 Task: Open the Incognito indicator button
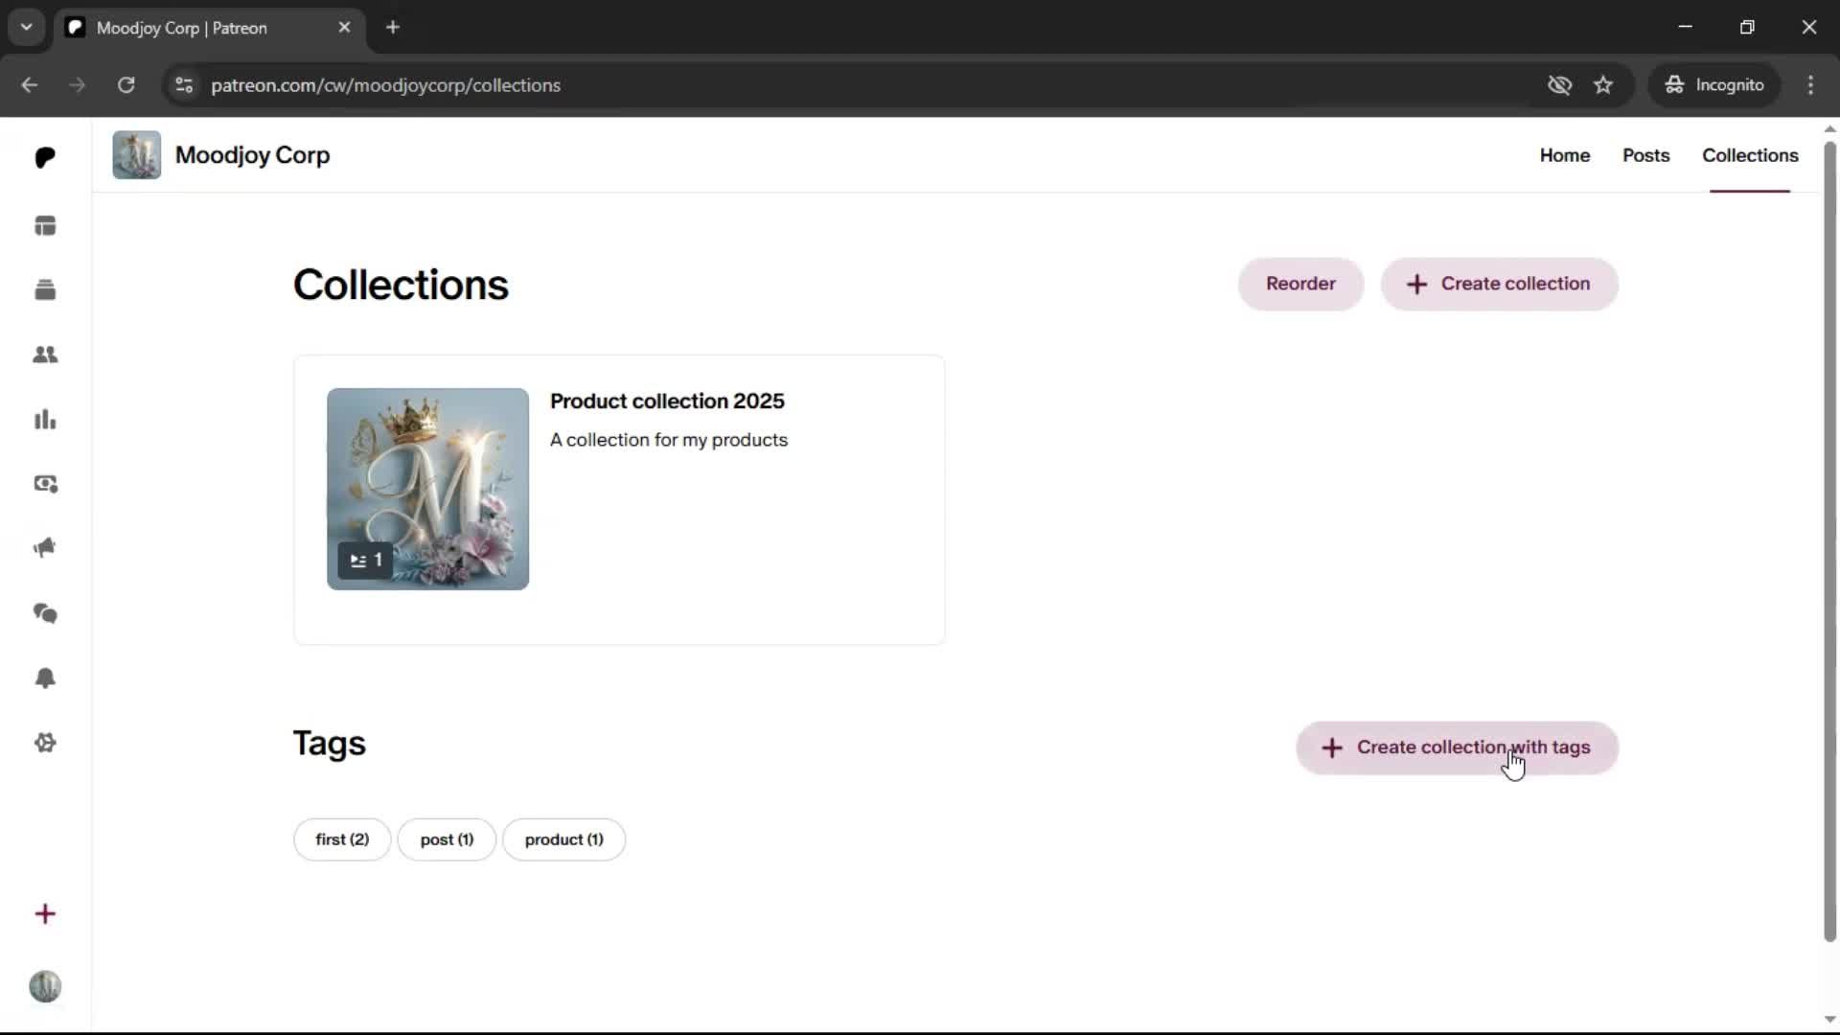pos(1714,85)
